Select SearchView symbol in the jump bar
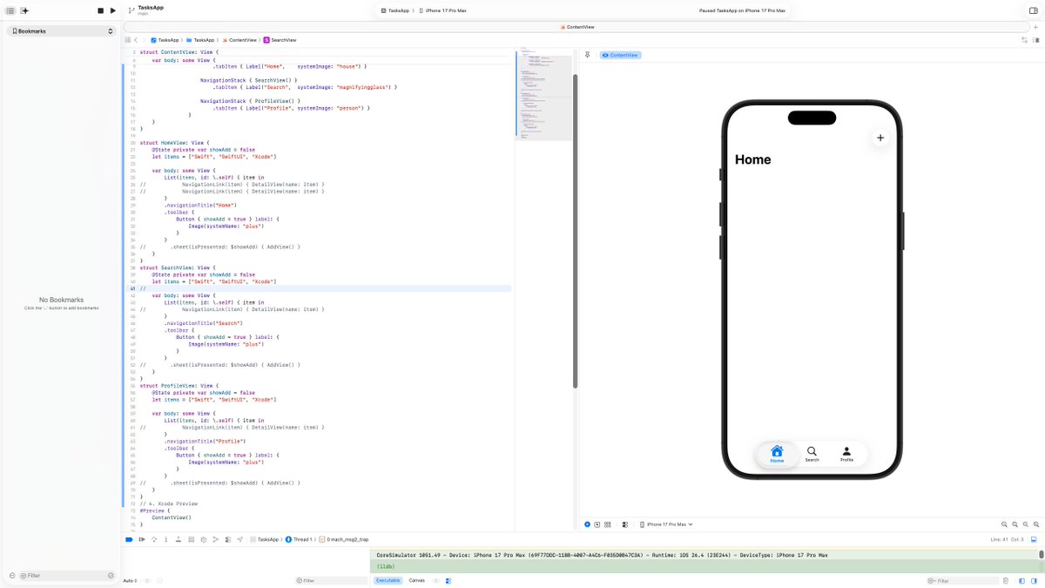Image resolution: width=1045 pixels, height=588 pixels. (280, 40)
